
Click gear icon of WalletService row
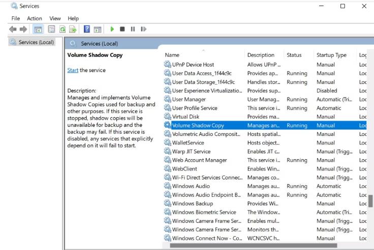(x=168, y=142)
